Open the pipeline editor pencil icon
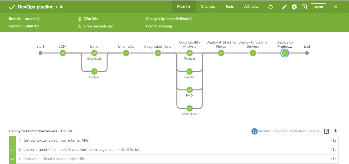Image resolution: width=349 pixels, height=164 pixels. click(x=284, y=7)
